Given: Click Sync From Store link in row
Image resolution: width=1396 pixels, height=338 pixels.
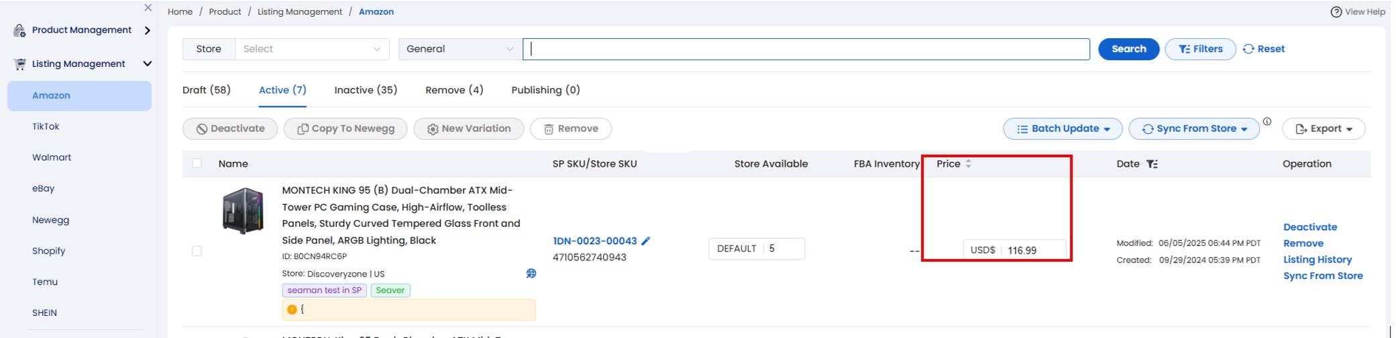Looking at the screenshot, I should point(1323,276).
